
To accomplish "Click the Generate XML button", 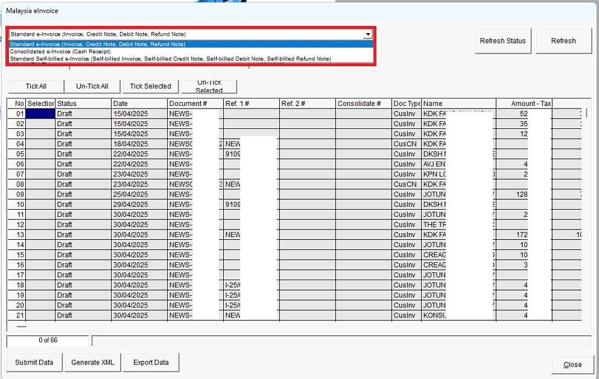I will click(x=93, y=362).
